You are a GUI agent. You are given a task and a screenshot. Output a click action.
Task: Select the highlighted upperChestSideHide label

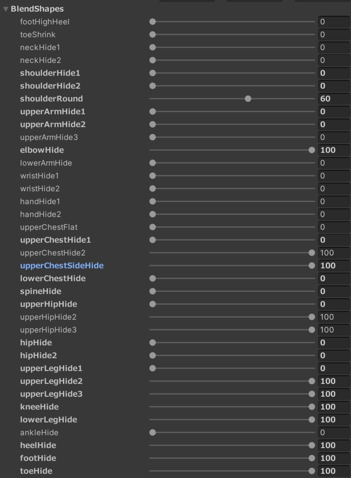point(62,266)
